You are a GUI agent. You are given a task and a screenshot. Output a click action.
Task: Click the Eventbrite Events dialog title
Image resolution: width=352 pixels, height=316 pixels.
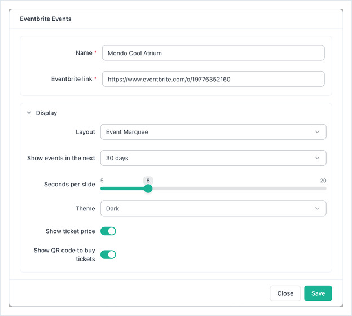(46, 19)
